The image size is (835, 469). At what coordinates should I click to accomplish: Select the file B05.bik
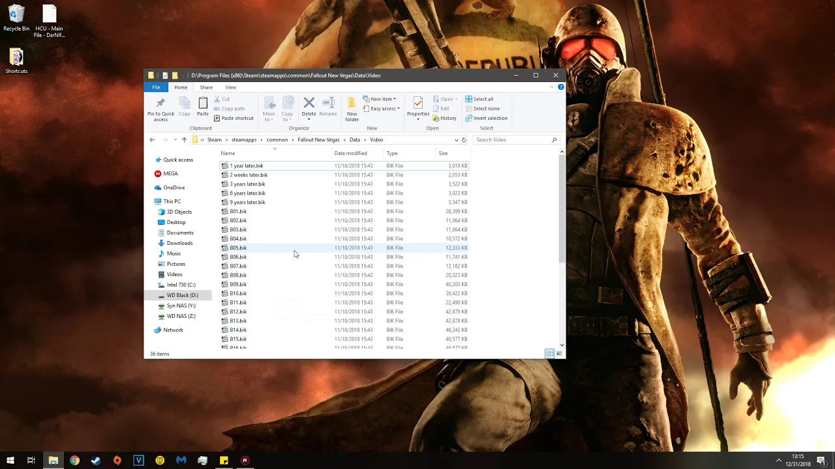pos(344,248)
